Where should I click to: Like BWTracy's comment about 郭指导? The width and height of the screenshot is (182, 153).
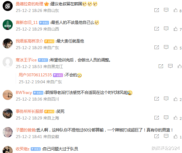click(175, 99)
